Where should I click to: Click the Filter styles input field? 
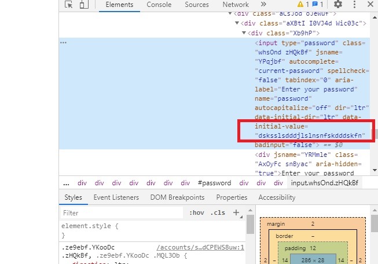tap(122, 213)
